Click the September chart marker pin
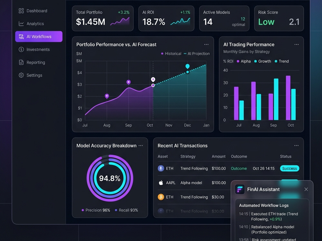This screenshot has width=322, height=241. pos(128,82)
